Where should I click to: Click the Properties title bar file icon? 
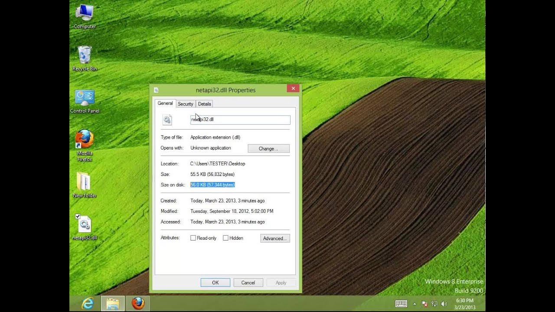click(156, 90)
